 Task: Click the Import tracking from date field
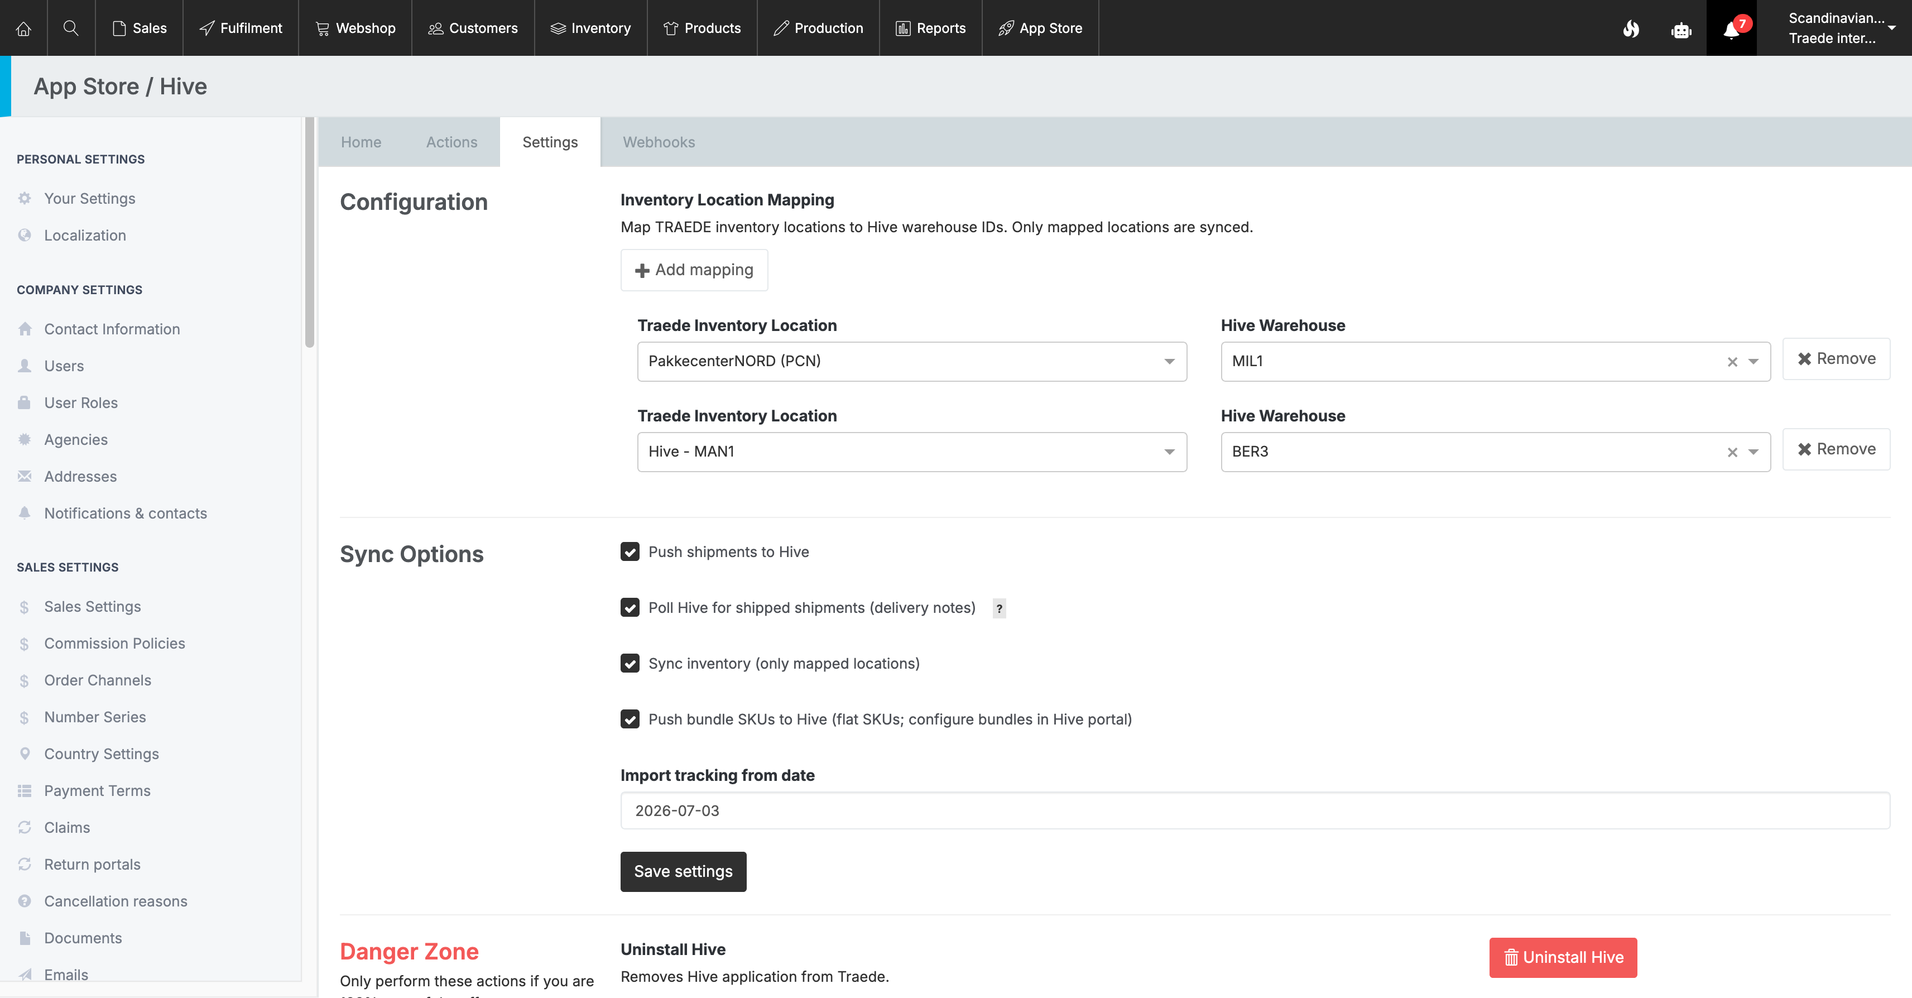(x=1255, y=811)
